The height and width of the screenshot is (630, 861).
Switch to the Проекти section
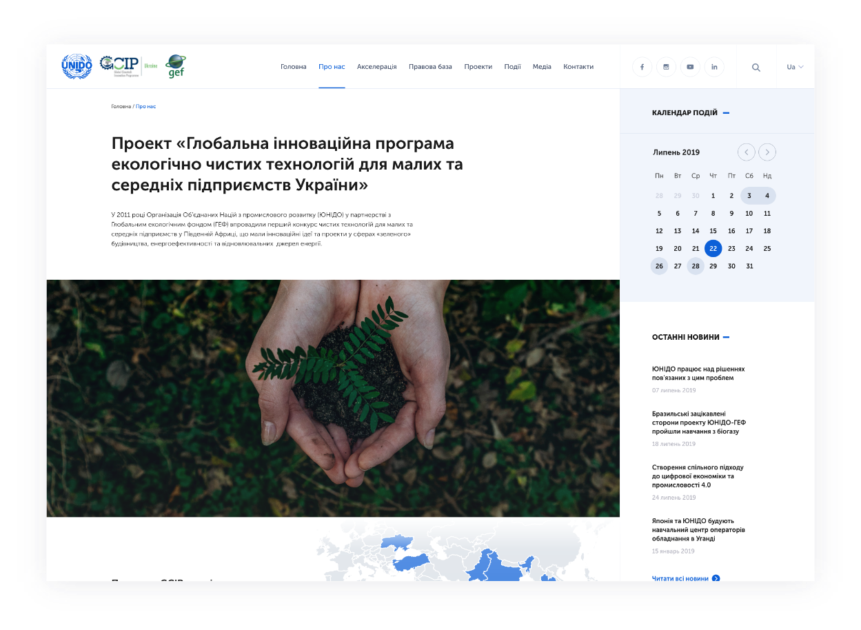tap(478, 66)
